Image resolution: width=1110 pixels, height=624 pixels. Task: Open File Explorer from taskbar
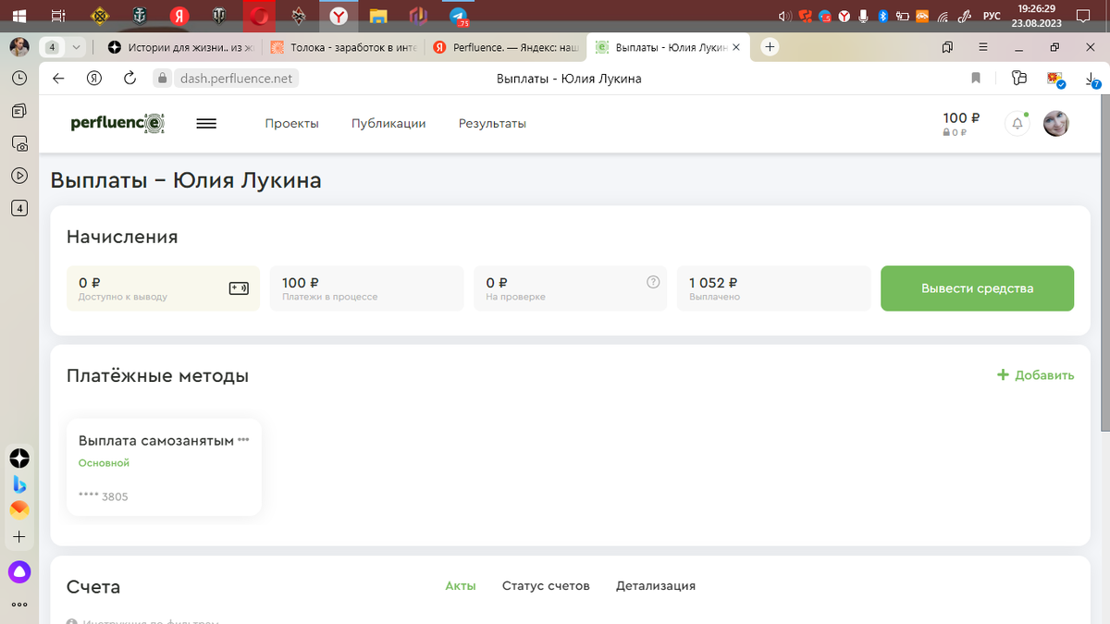tap(378, 16)
